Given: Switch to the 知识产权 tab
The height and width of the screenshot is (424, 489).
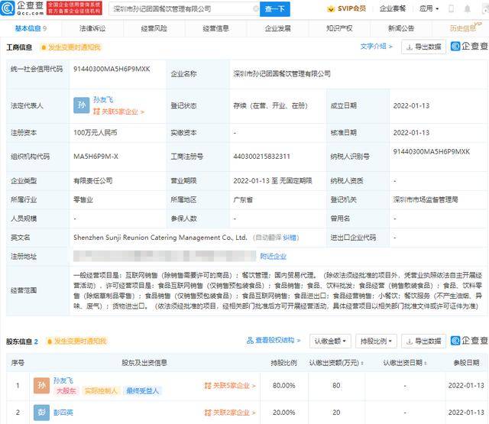Looking at the screenshot, I should (x=339, y=28).
